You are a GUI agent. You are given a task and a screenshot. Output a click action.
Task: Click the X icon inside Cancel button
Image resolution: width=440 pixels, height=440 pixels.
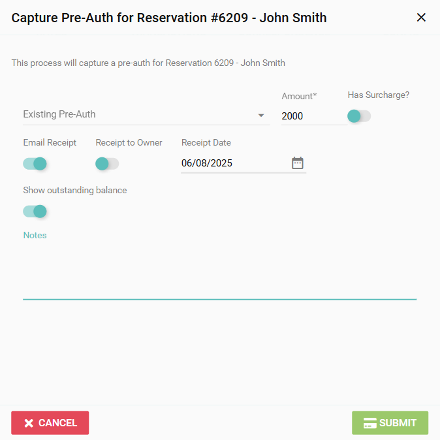[29, 423]
